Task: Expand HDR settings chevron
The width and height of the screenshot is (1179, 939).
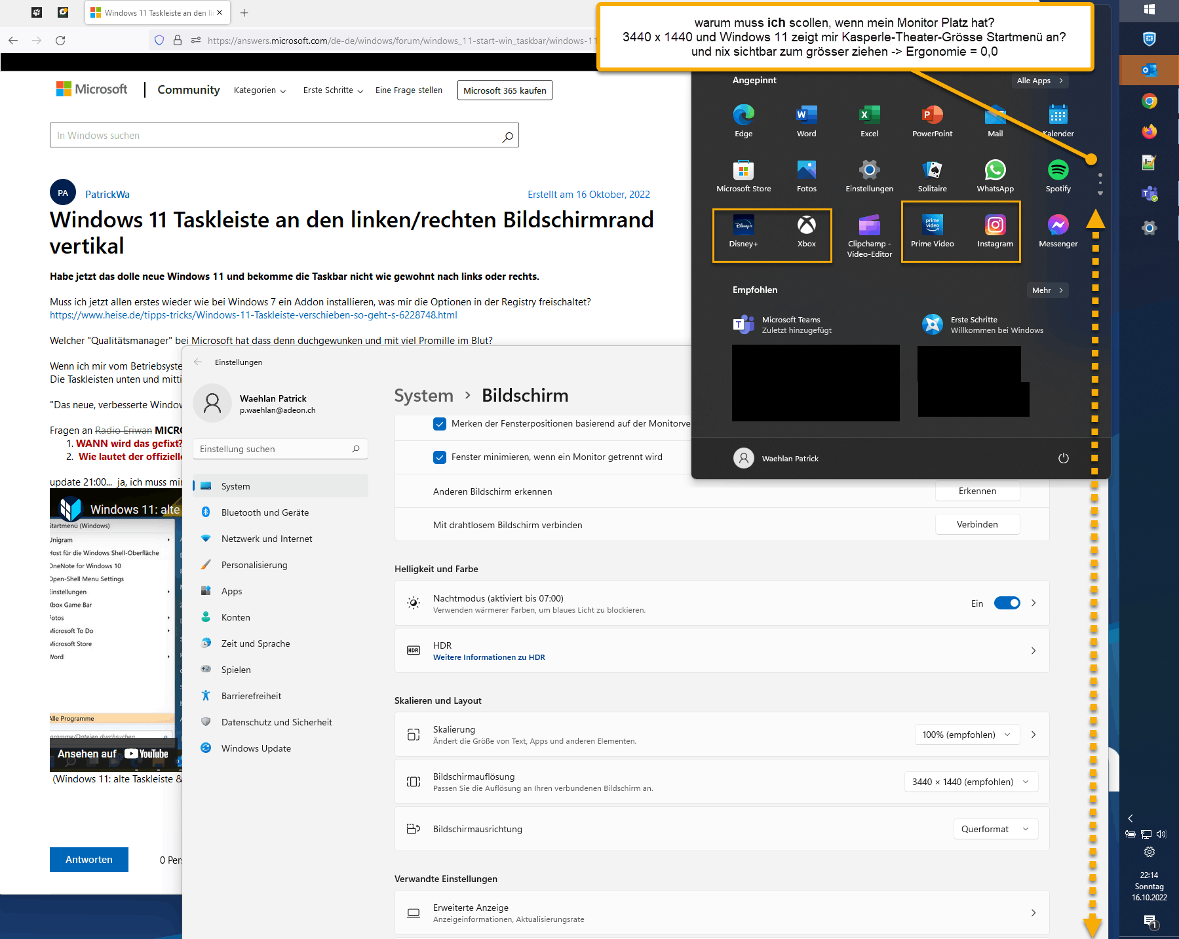Action: (1034, 651)
